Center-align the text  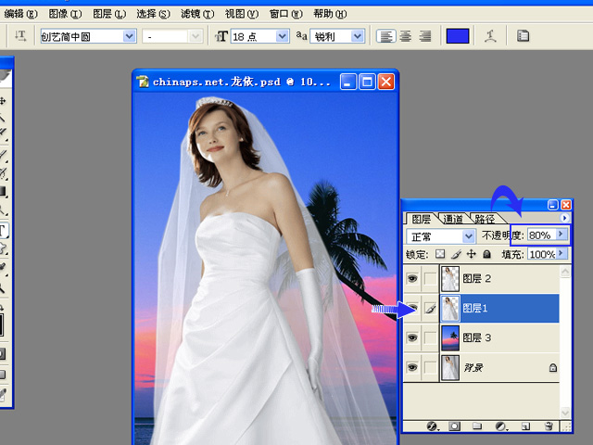(x=406, y=36)
